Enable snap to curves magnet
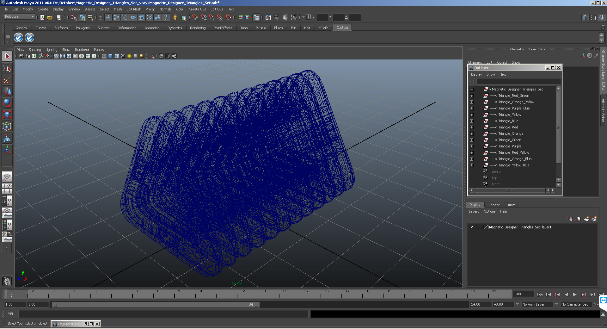 (x=203, y=17)
